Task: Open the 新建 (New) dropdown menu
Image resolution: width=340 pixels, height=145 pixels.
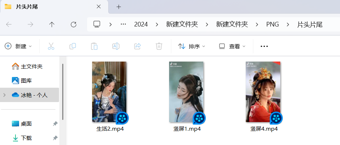Action: point(18,46)
